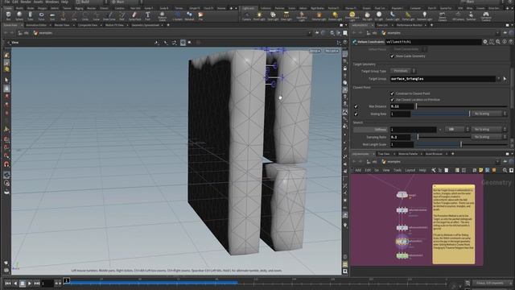
Task: Click the timeline stop button
Action: (x=23, y=284)
